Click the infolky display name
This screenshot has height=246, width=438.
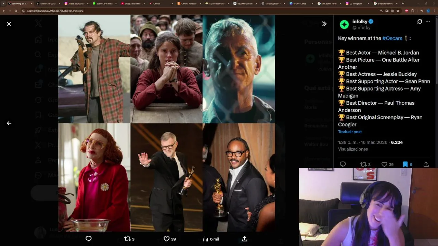pyautogui.click(x=360, y=22)
